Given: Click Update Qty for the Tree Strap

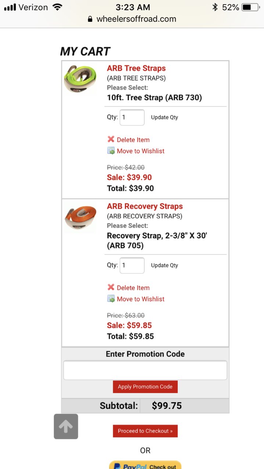Looking at the screenshot, I should (x=164, y=117).
